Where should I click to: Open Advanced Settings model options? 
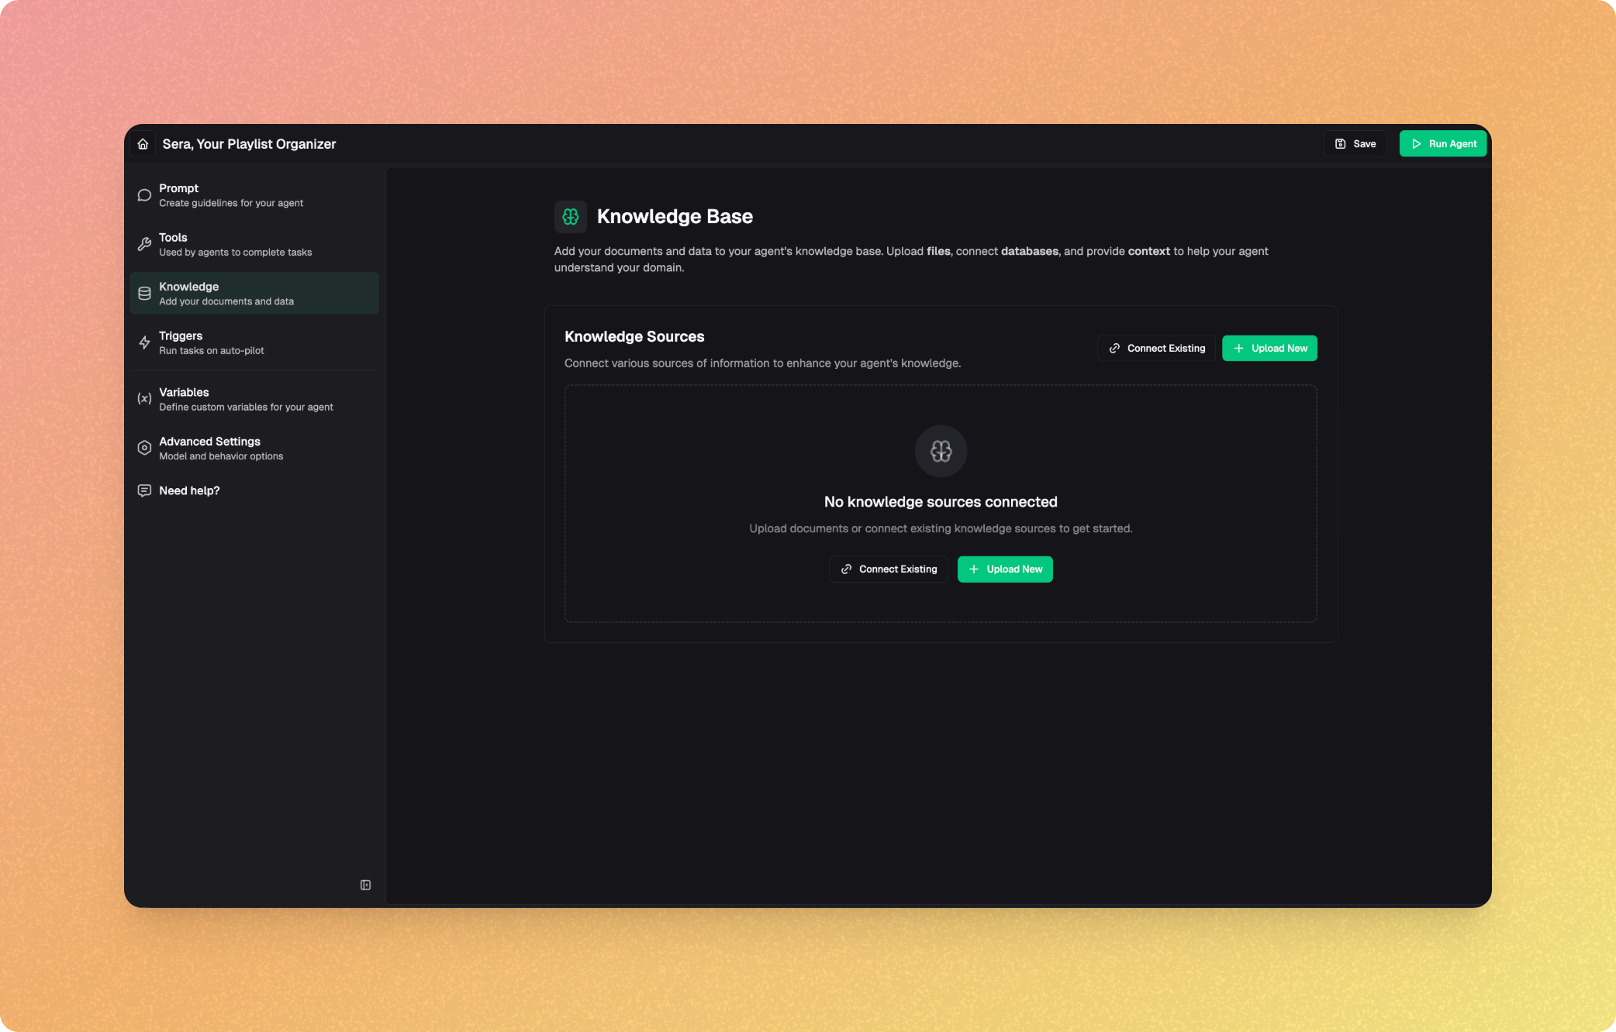(221, 448)
